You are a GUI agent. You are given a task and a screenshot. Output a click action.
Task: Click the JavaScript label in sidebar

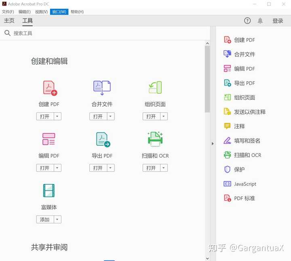point(245,184)
